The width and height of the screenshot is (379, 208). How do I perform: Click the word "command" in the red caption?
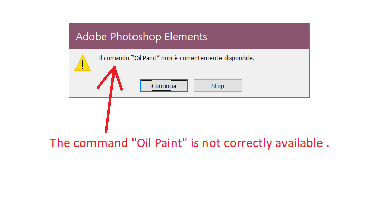(101, 143)
